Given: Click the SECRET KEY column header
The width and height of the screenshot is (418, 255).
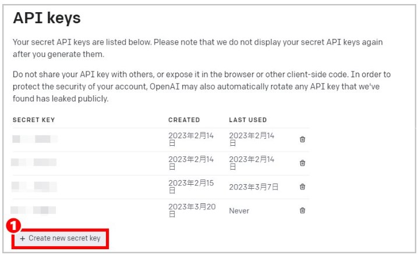Looking at the screenshot, I should point(34,120).
